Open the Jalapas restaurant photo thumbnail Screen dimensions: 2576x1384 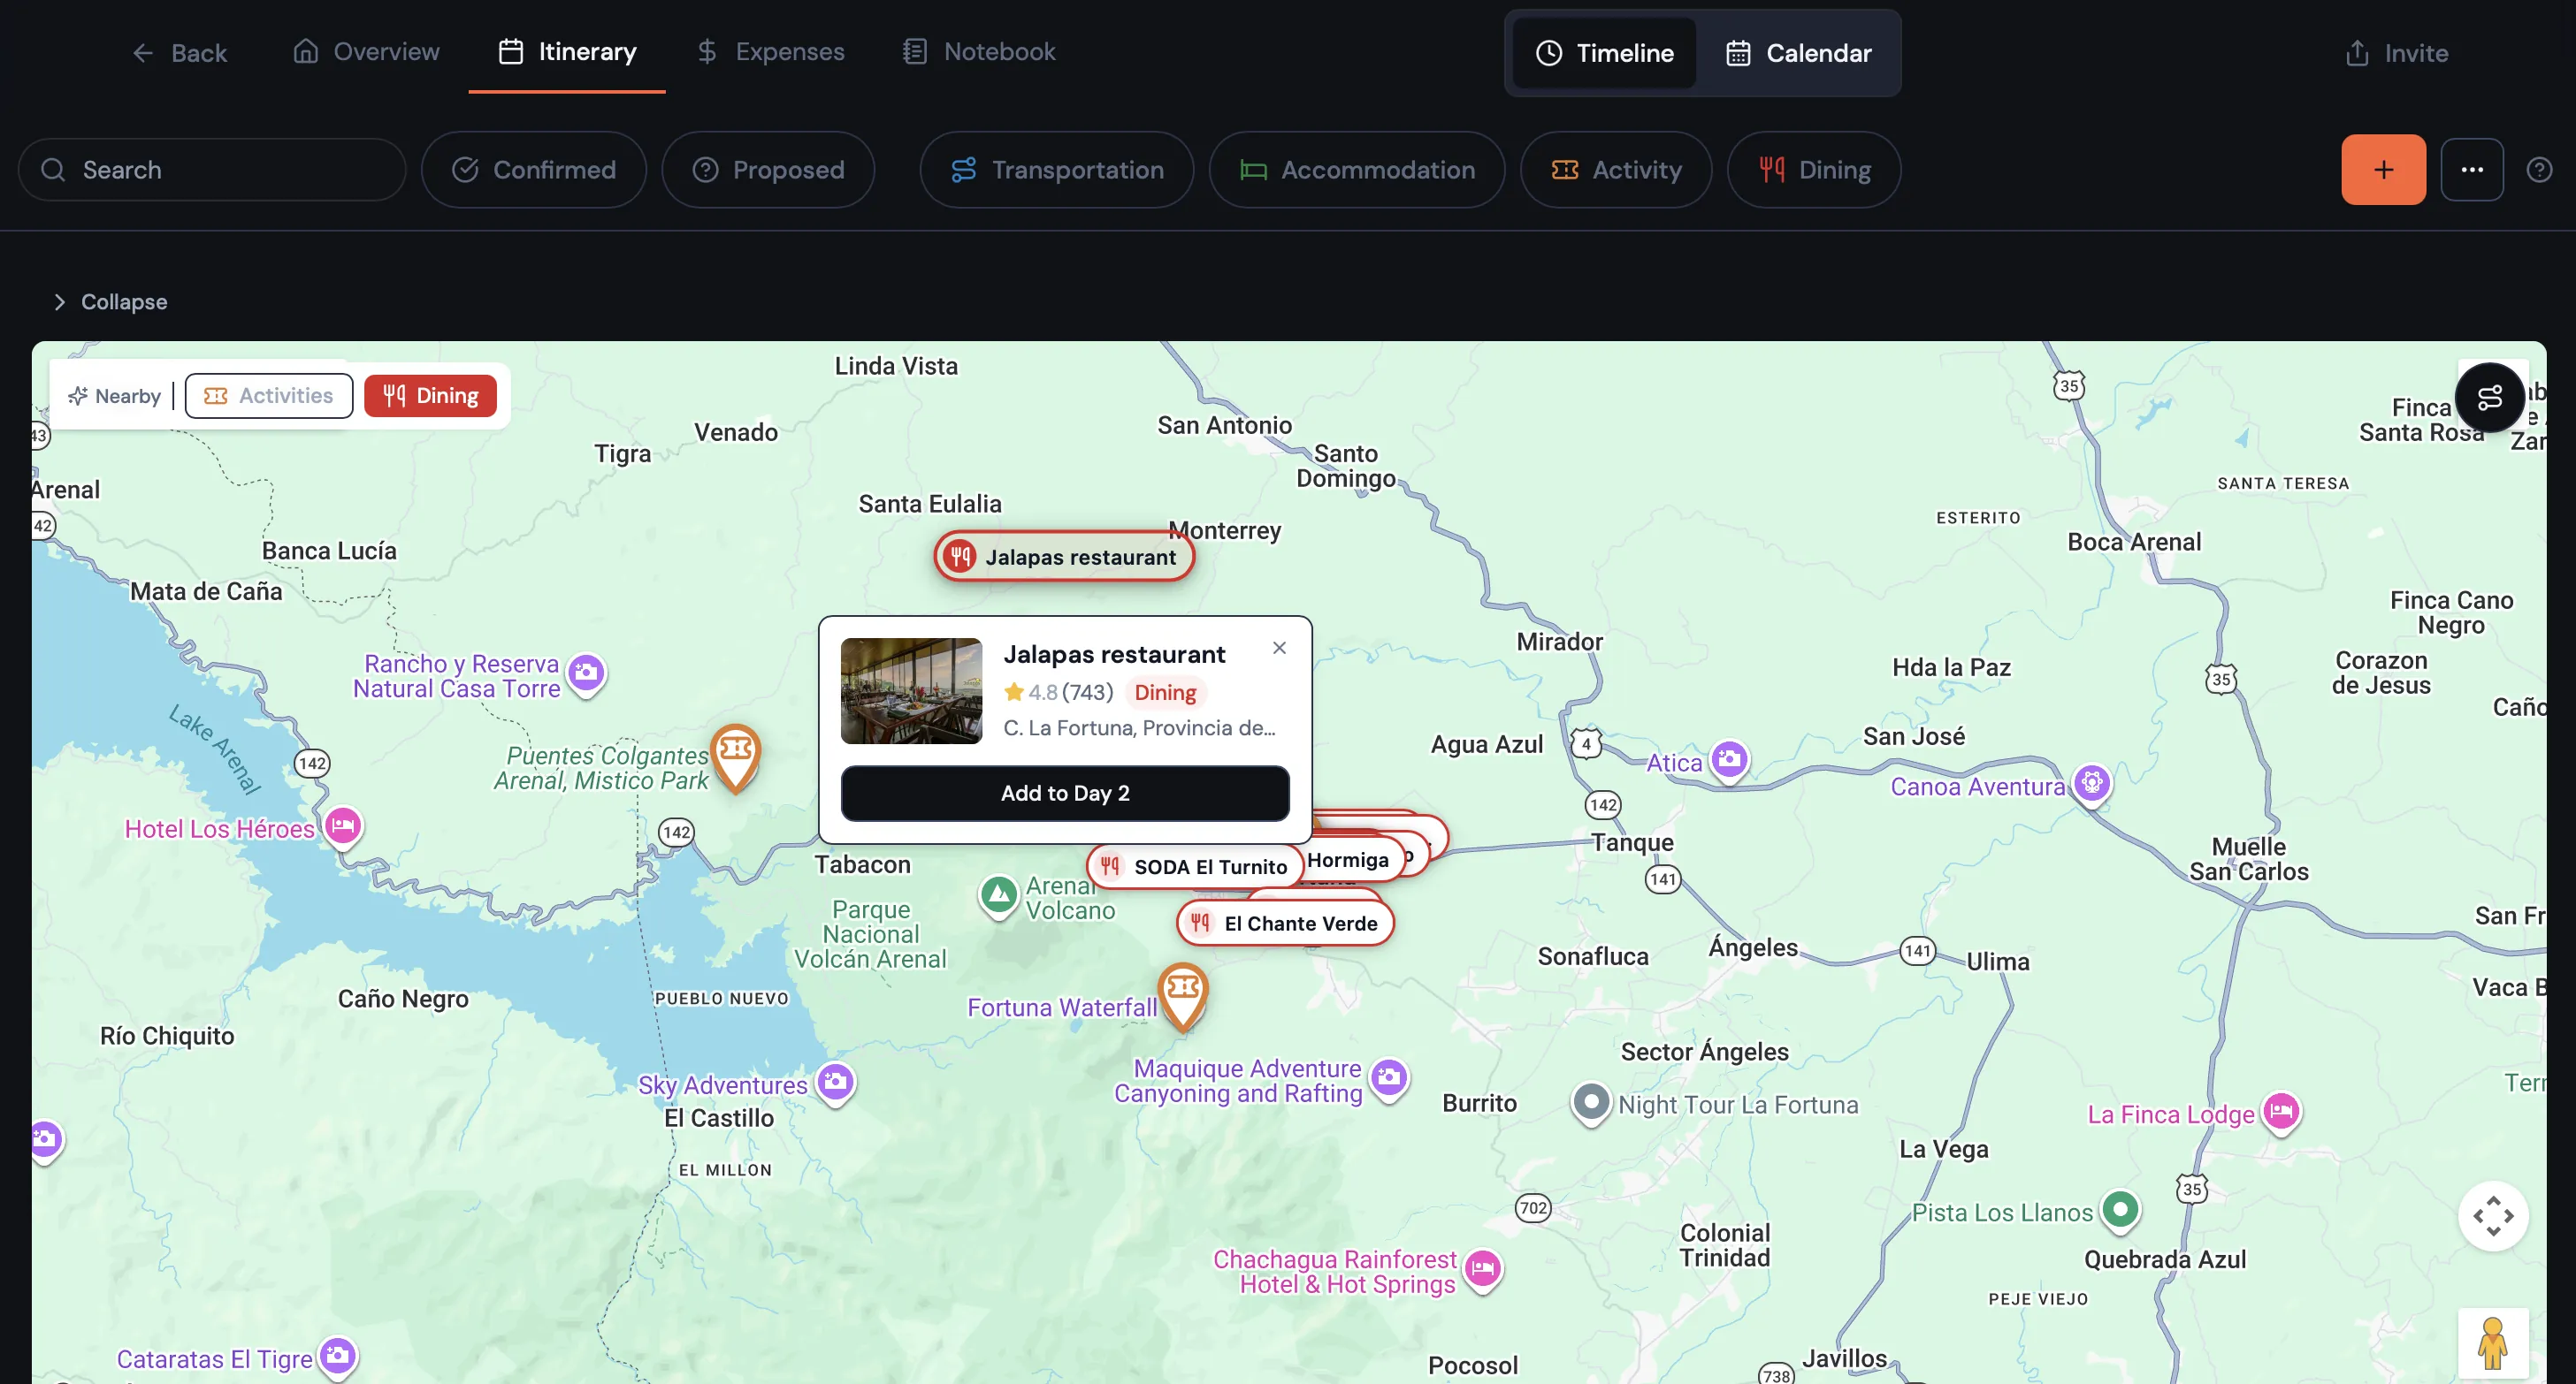tap(911, 690)
